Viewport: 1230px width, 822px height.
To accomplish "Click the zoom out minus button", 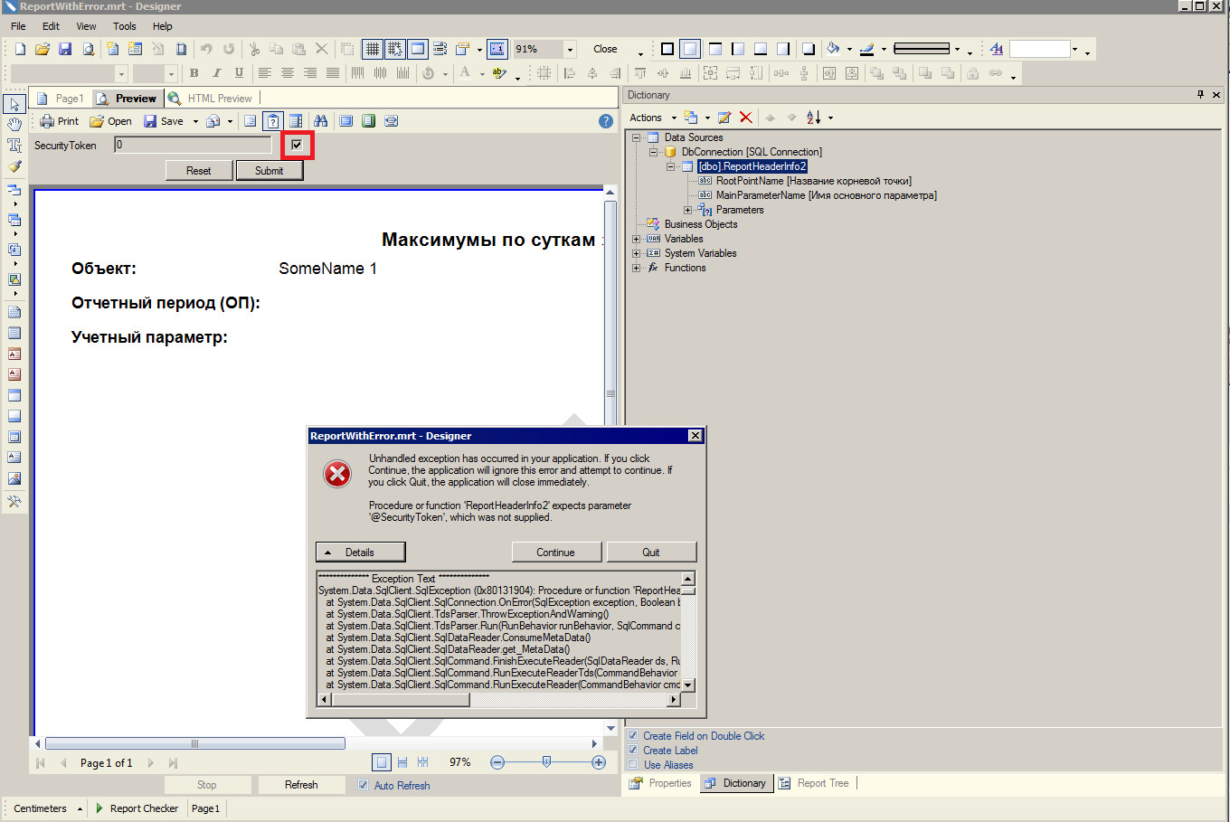I will (497, 762).
